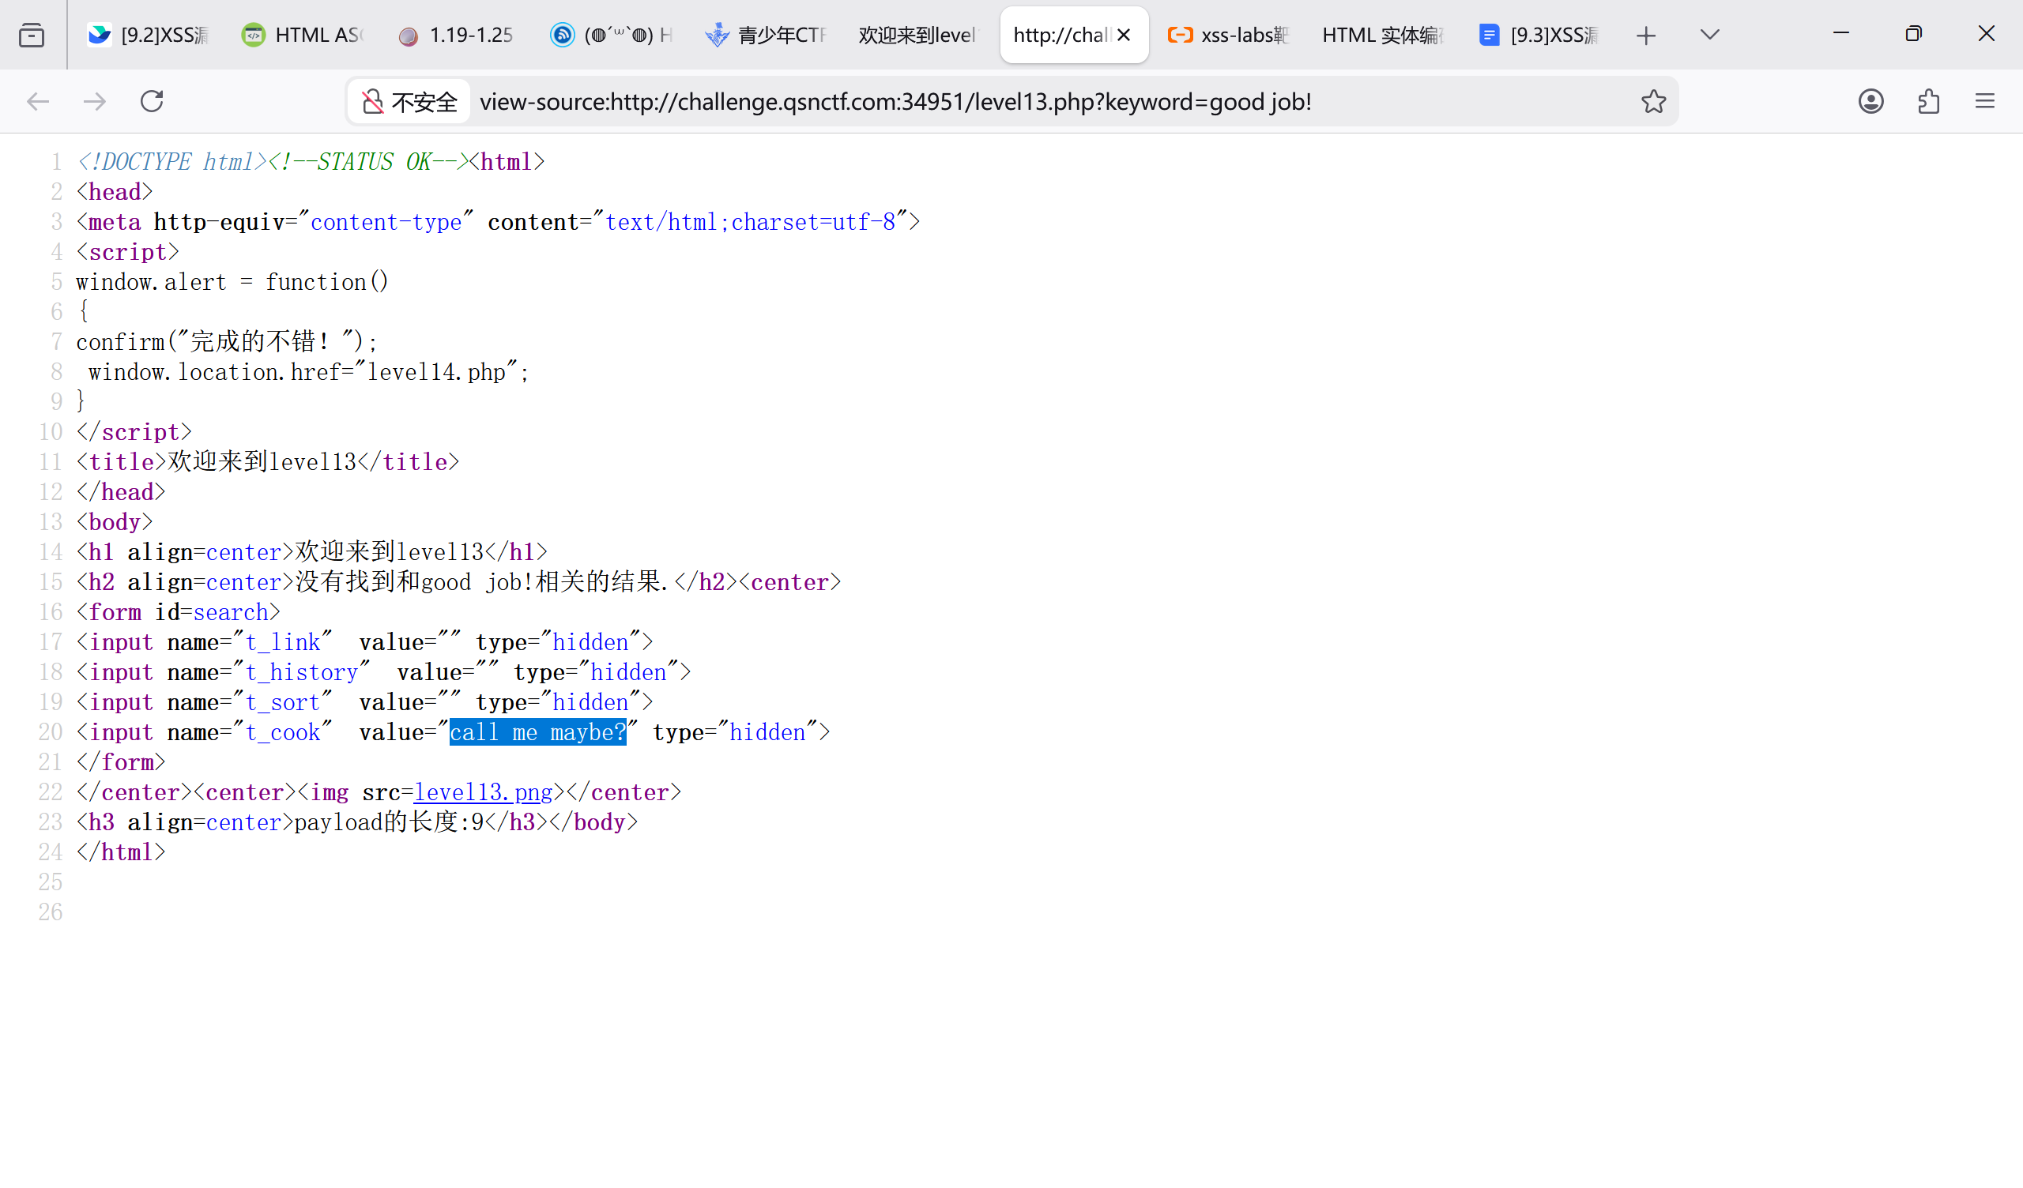Image resolution: width=2023 pixels, height=1188 pixels.
Task: Click the tab overview icon at top-left
Action: [32, 36]
